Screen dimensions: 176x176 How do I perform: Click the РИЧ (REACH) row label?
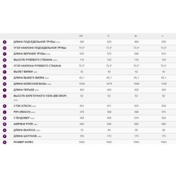pos(22,112)
